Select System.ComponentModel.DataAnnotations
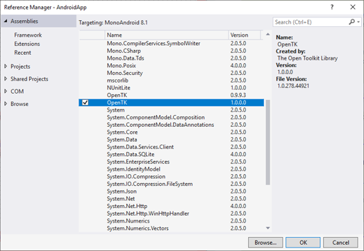The image size is (364, 251). pos(171,125)
